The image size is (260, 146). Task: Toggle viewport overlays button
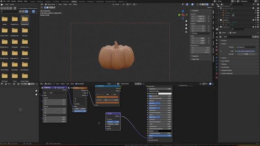coord(192,4)
